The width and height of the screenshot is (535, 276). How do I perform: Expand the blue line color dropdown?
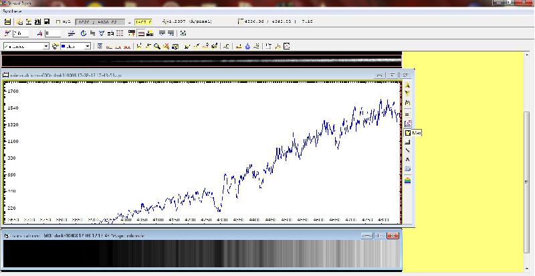pos(76,46)
